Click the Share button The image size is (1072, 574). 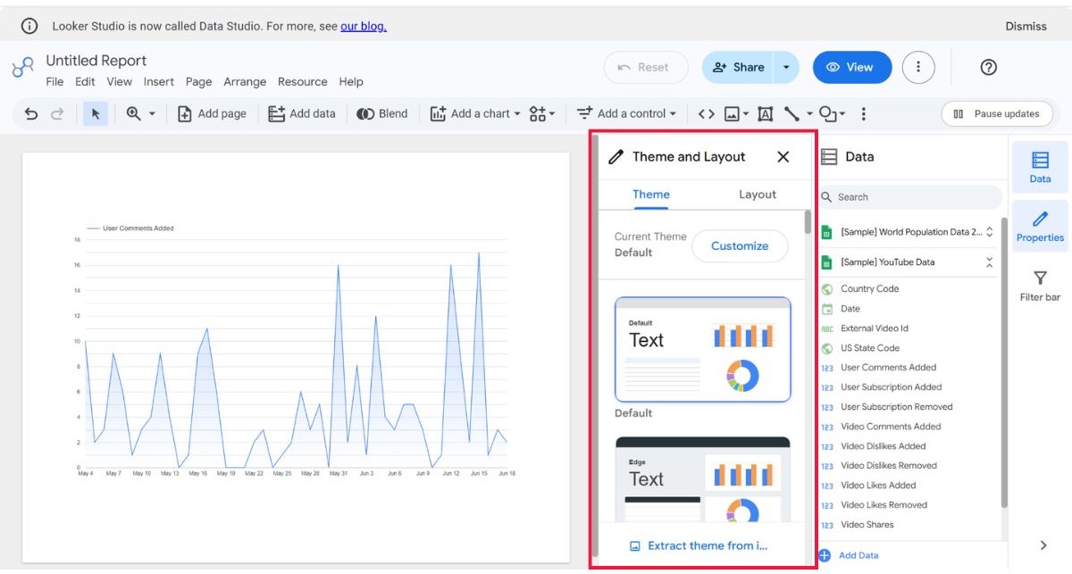pyautogui.click(x=738, y=67)
